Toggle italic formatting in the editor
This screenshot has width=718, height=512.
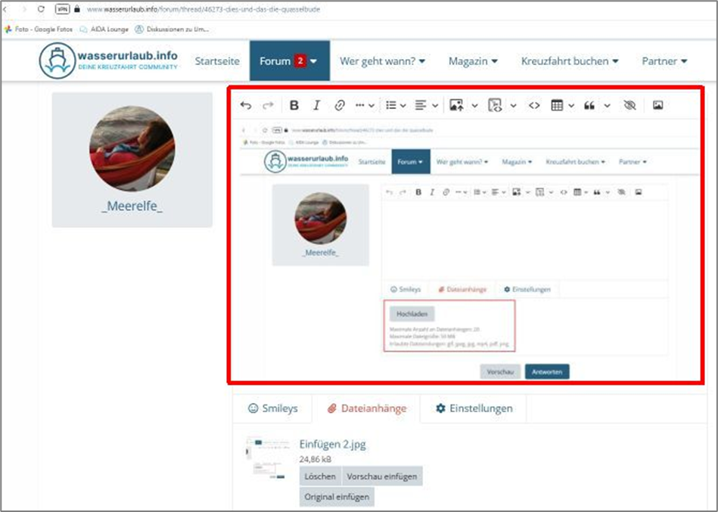[317, 106]
